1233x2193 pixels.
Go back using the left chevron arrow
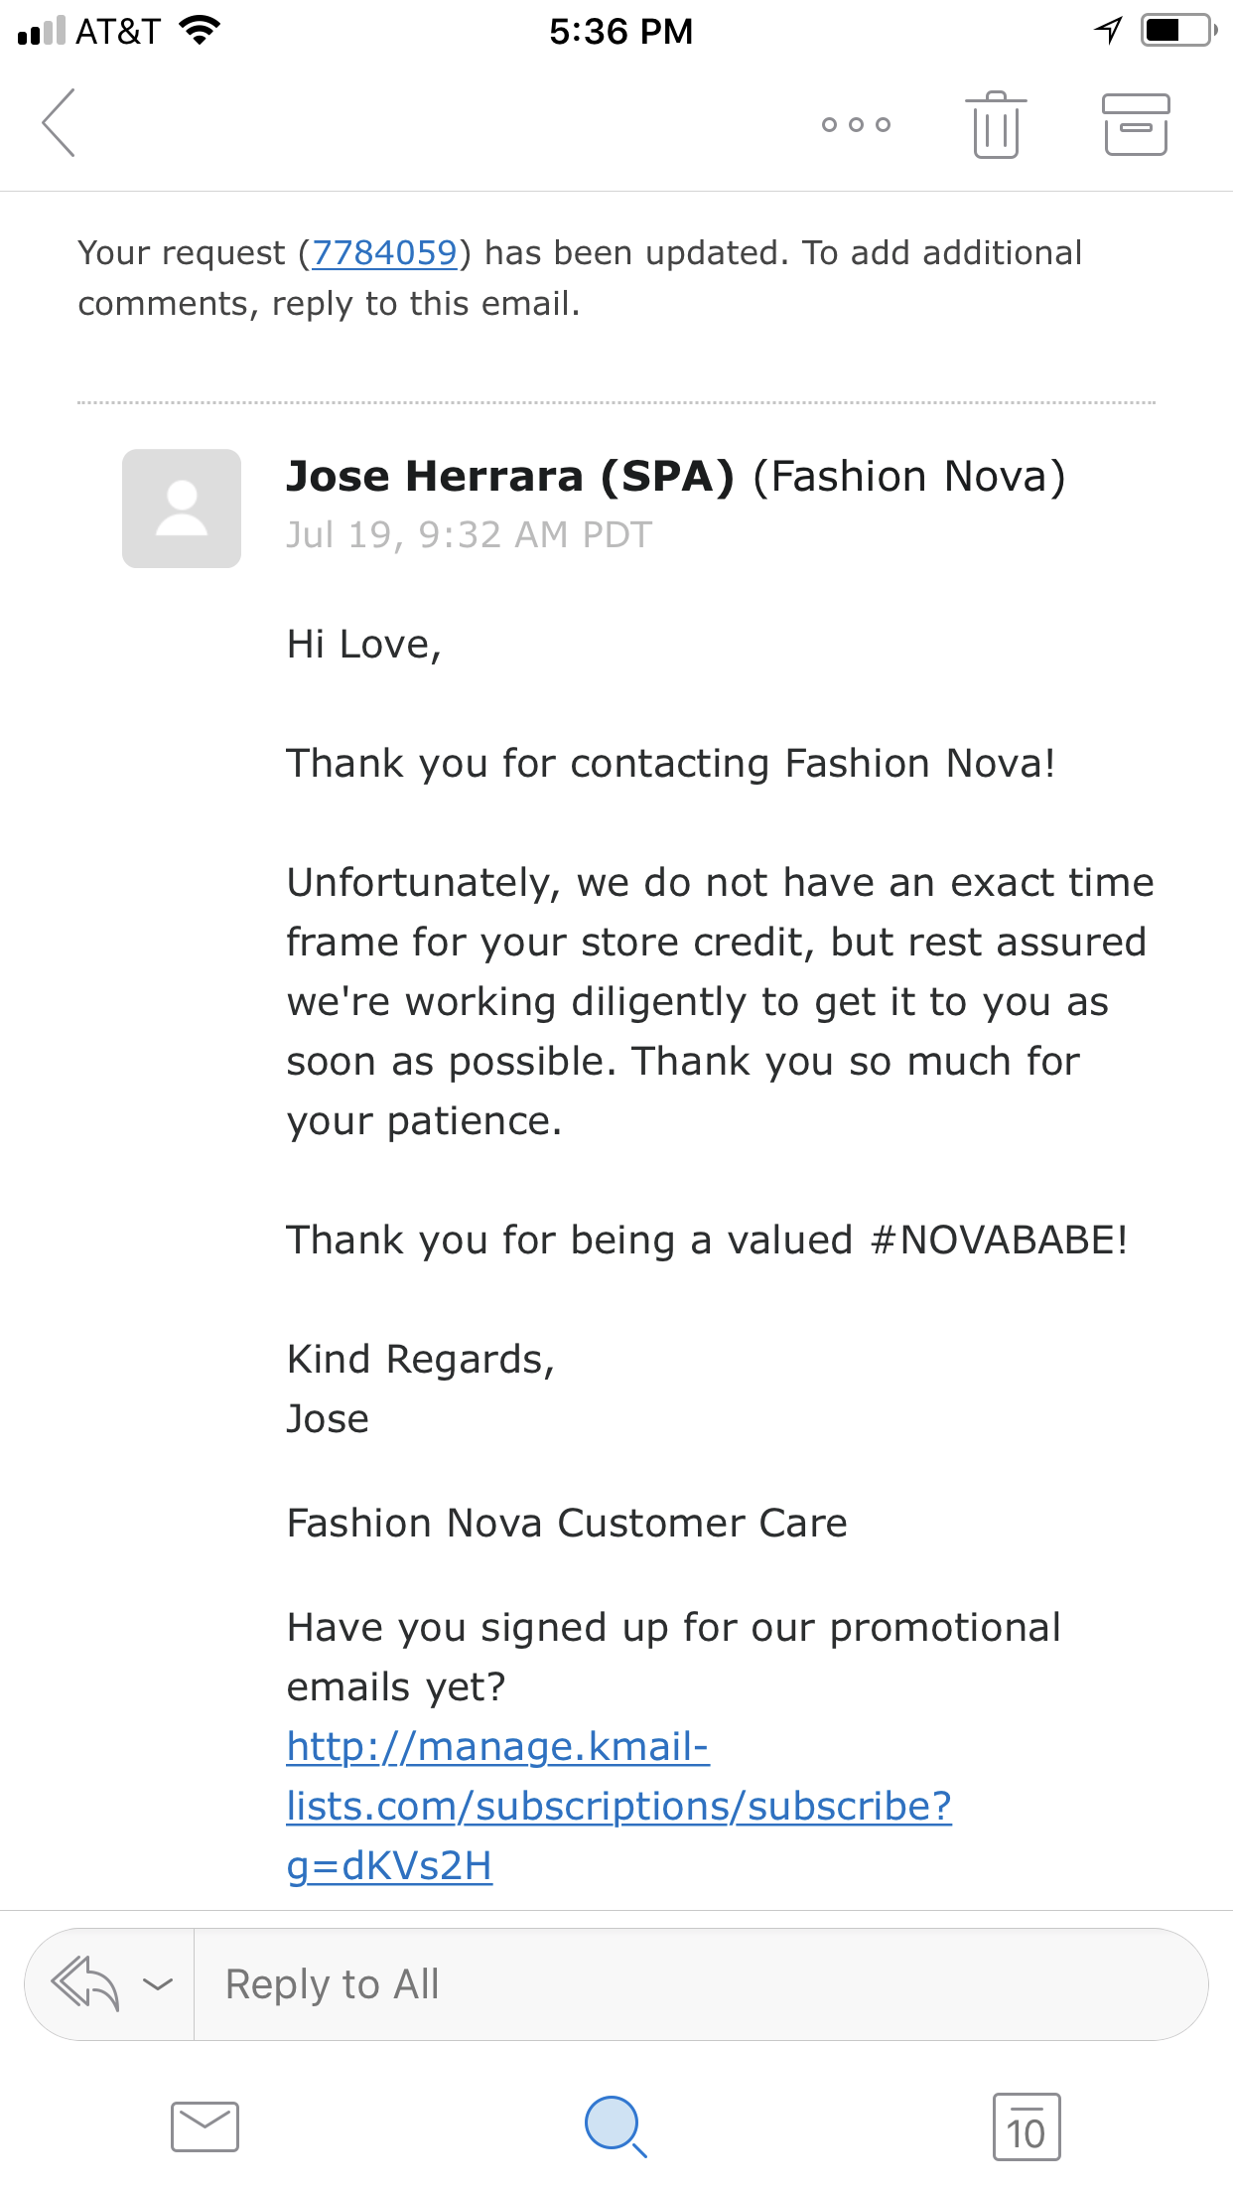click(59, 123)
